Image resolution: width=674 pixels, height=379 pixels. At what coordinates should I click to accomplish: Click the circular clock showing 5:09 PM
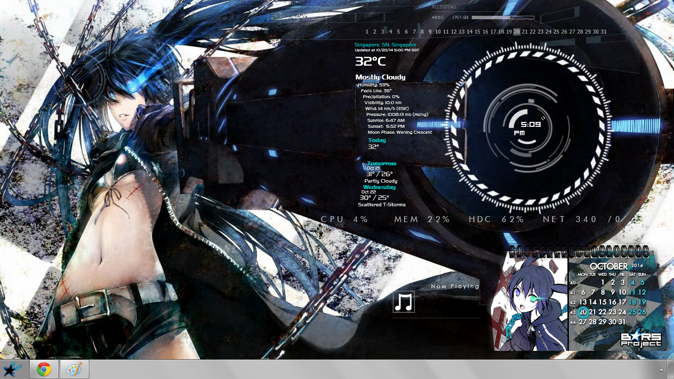point(530,127)
